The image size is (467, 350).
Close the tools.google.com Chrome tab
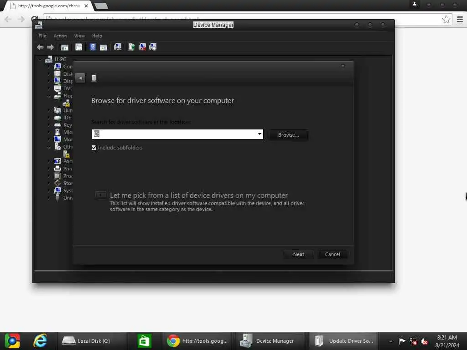point(86,5)
